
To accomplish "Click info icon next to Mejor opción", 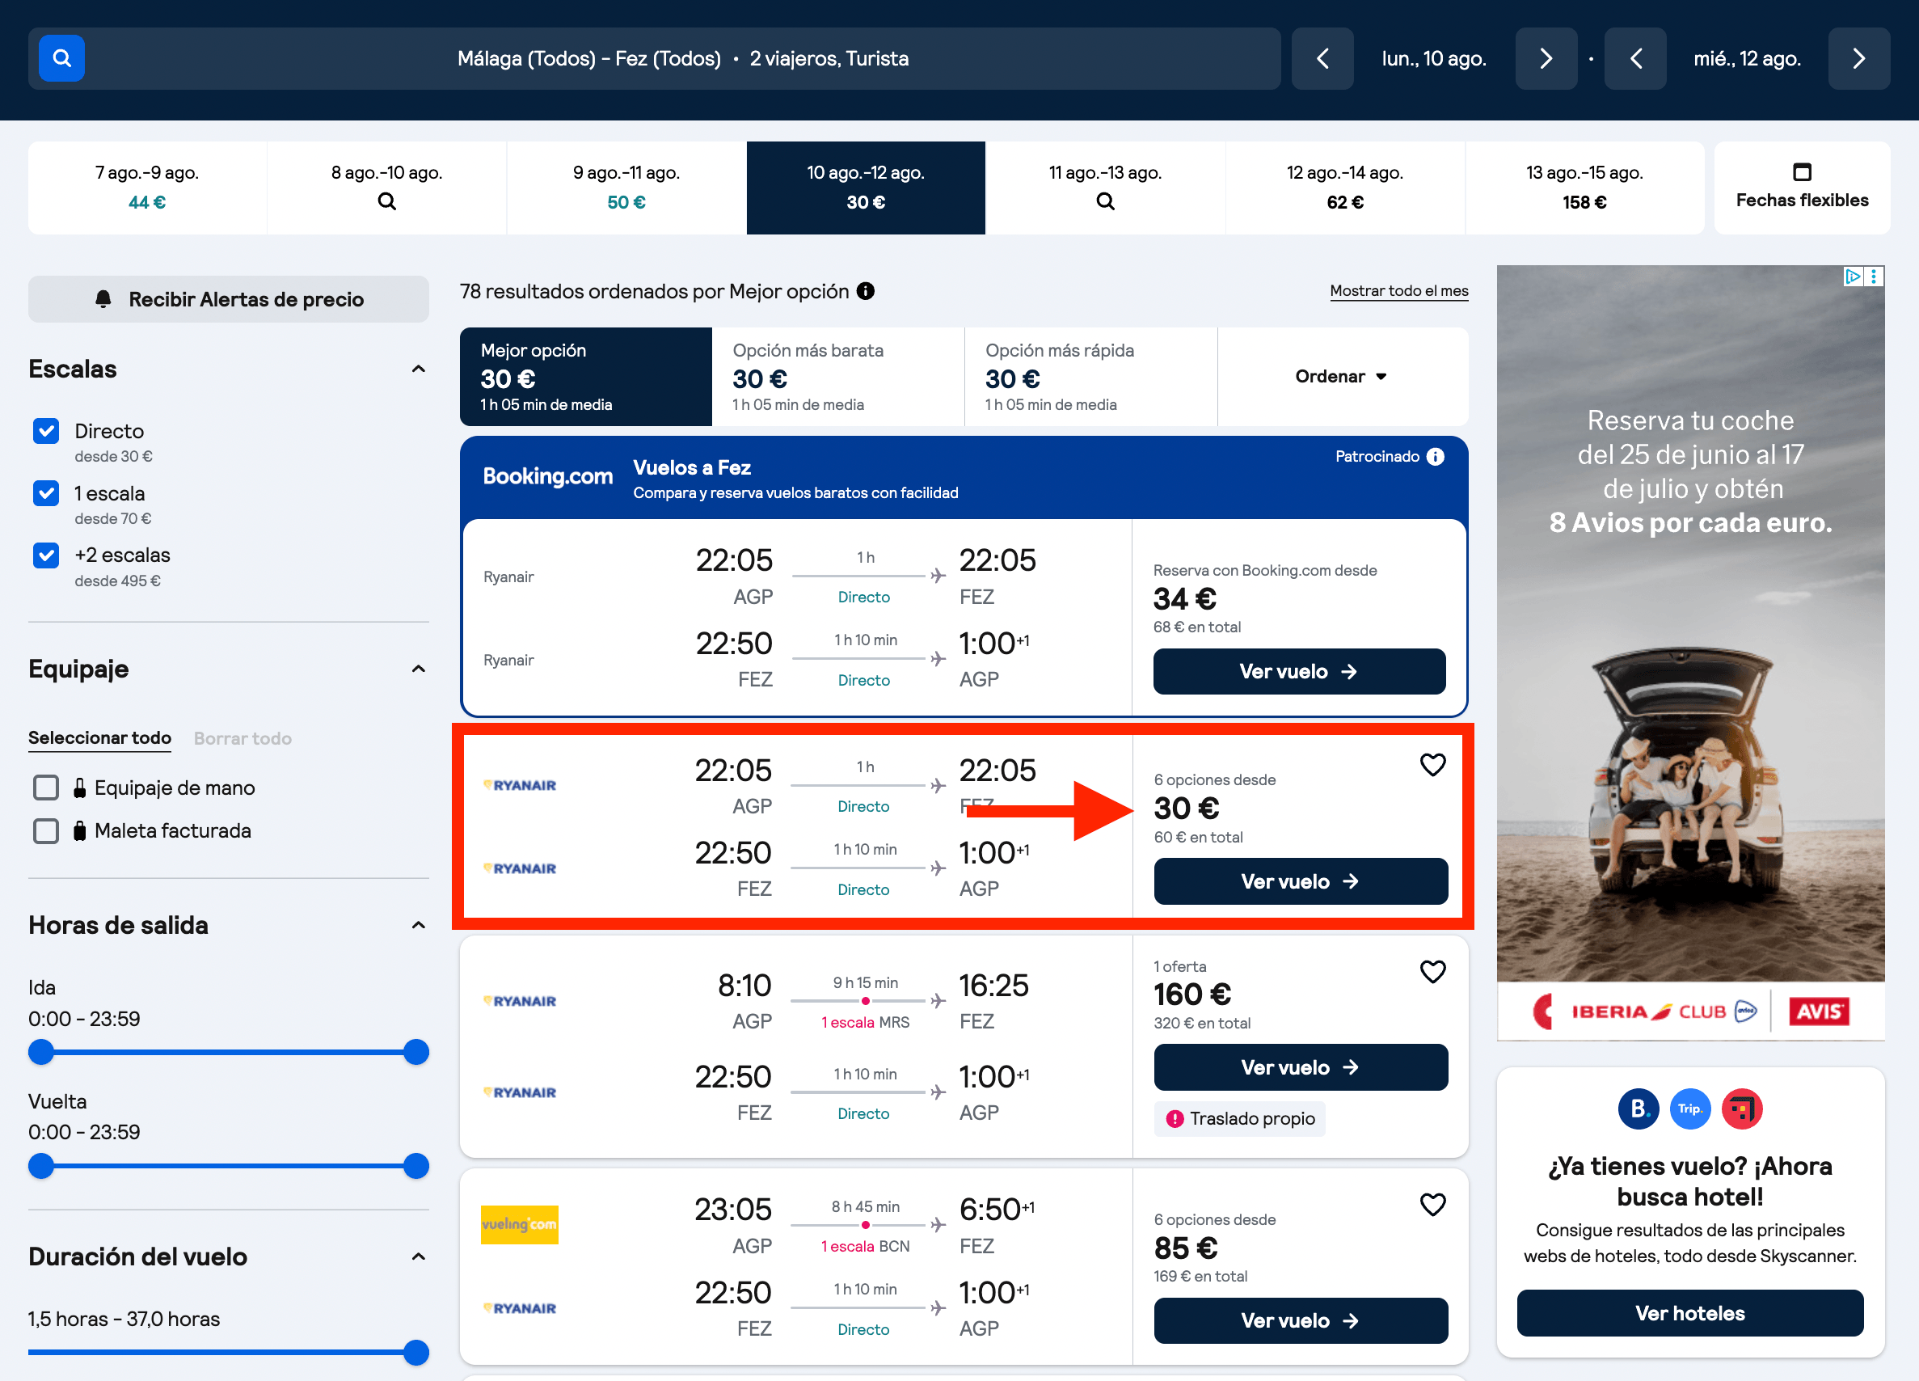I will click(x=866, y=291).
